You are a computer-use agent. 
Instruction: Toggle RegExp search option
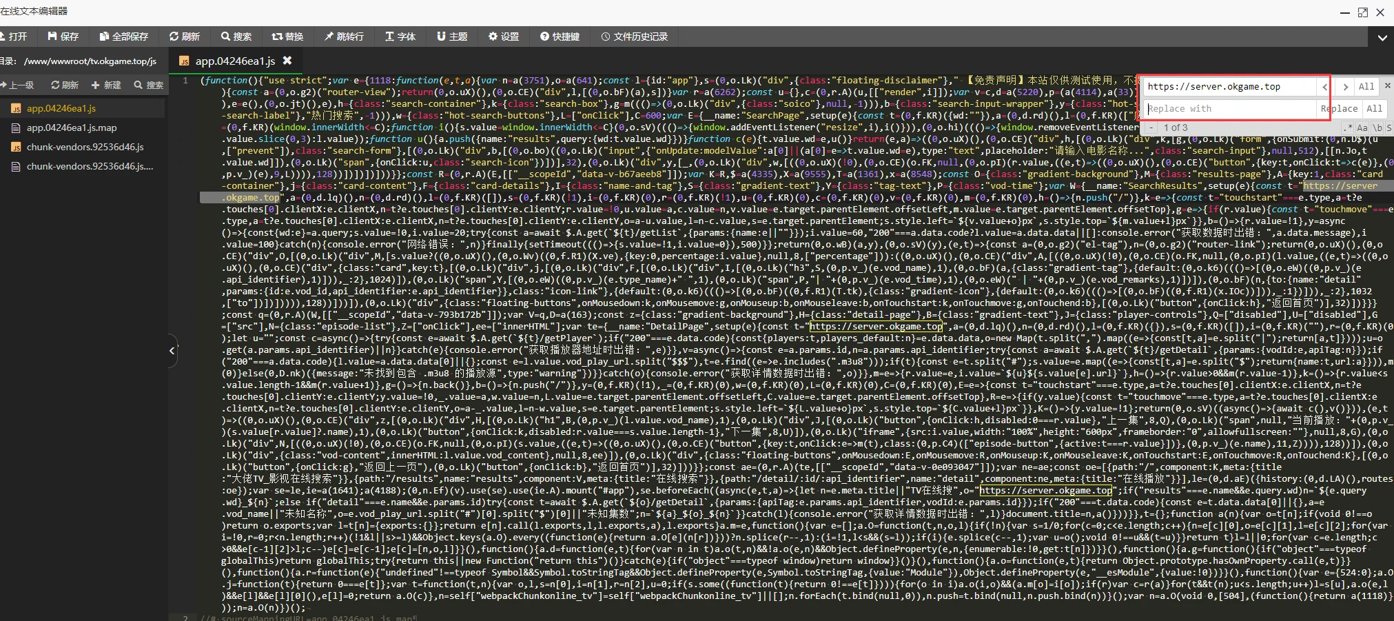[x=1347, y=128]
